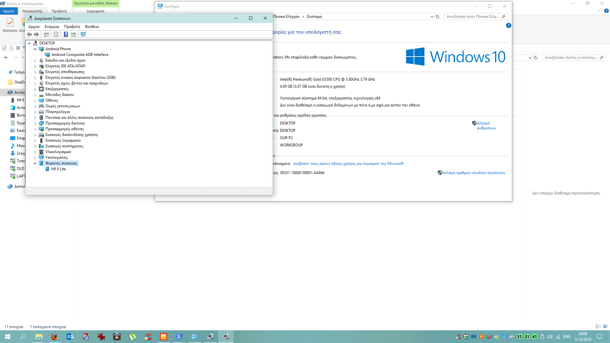The width and height of the screenshot is (610, 343).
Task: Click the Control Panel search field
Action: pos(472,17)
